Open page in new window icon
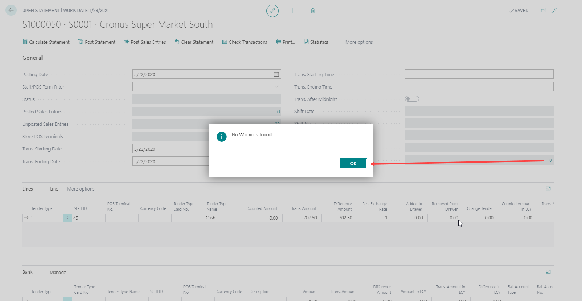Image resolution: width=582 pixels, height=301 pixels. point(543,11)
